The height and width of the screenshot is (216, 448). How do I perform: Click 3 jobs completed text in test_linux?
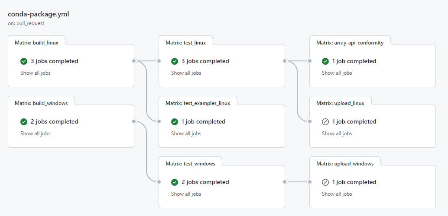click(x=205, y=61)
